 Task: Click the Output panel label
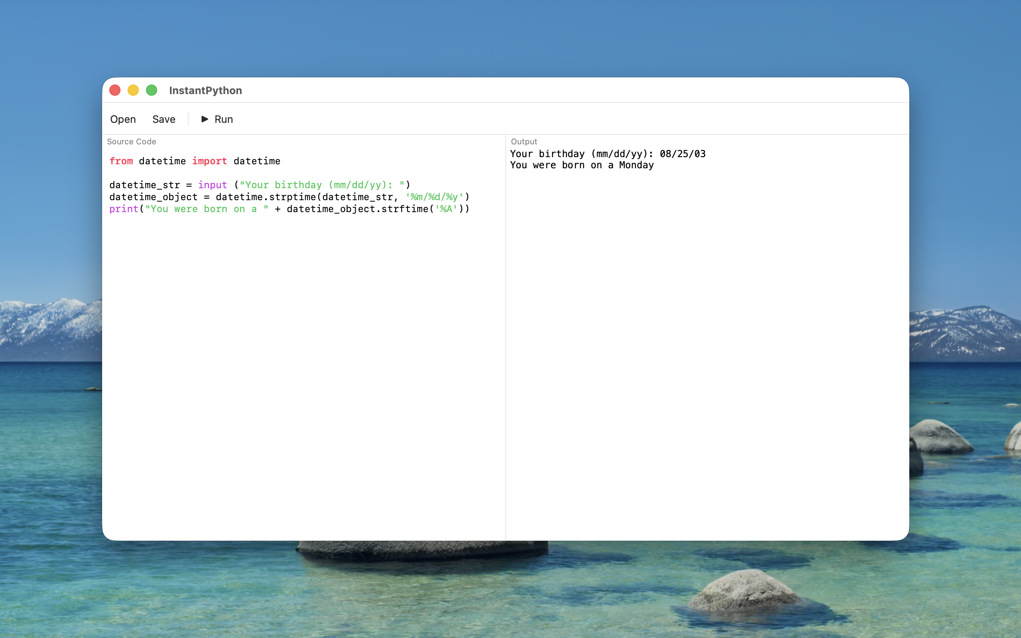pos(523,141)
